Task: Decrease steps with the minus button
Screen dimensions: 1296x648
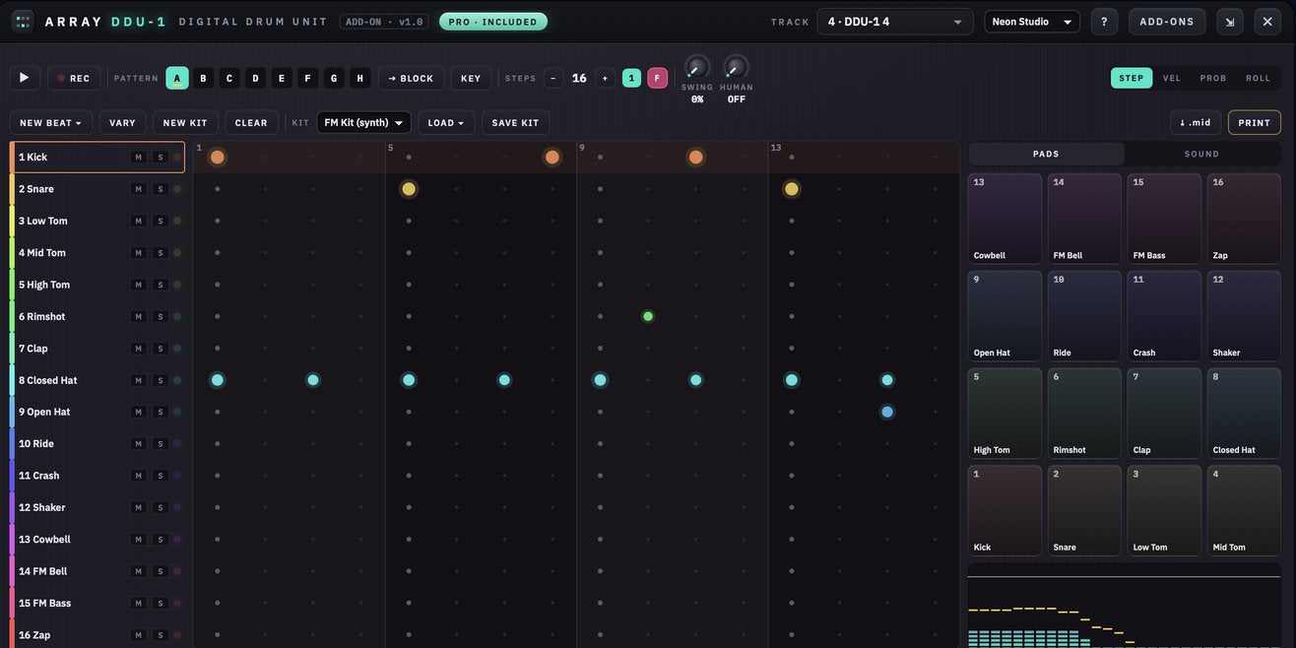Action: pyautogui.click(x=553, y=78)
